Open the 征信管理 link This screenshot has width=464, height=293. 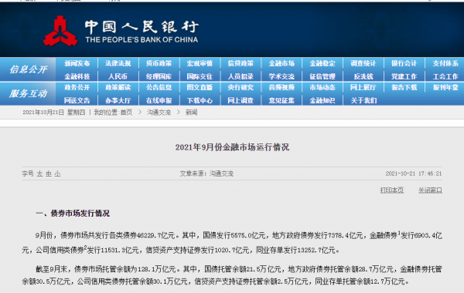pyautogui.click(x=322, y=76)
